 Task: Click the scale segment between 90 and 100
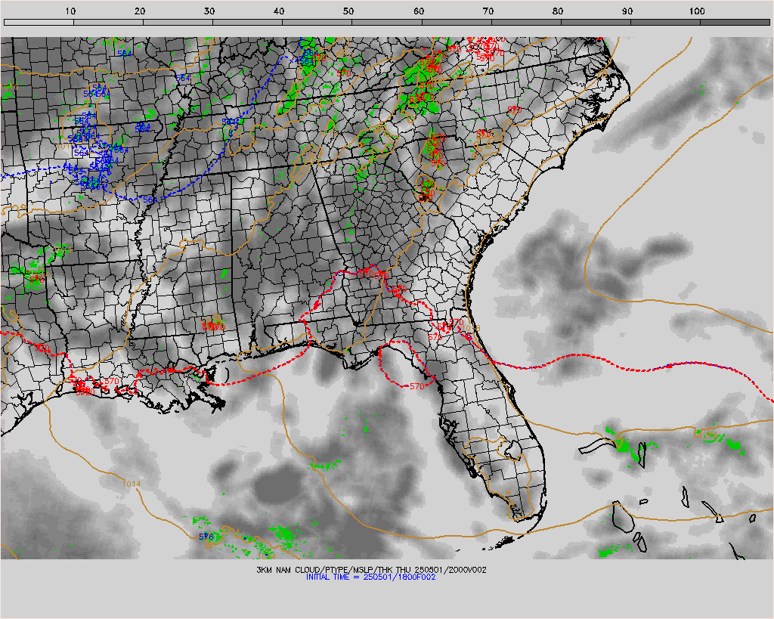(x=665, y=22)
